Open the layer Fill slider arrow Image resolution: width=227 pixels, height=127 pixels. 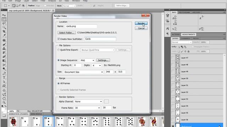pyautogui.click(x=208, y=51)
